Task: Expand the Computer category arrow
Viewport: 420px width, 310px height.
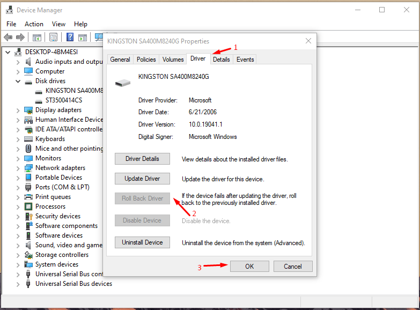Action: [18, 72]
